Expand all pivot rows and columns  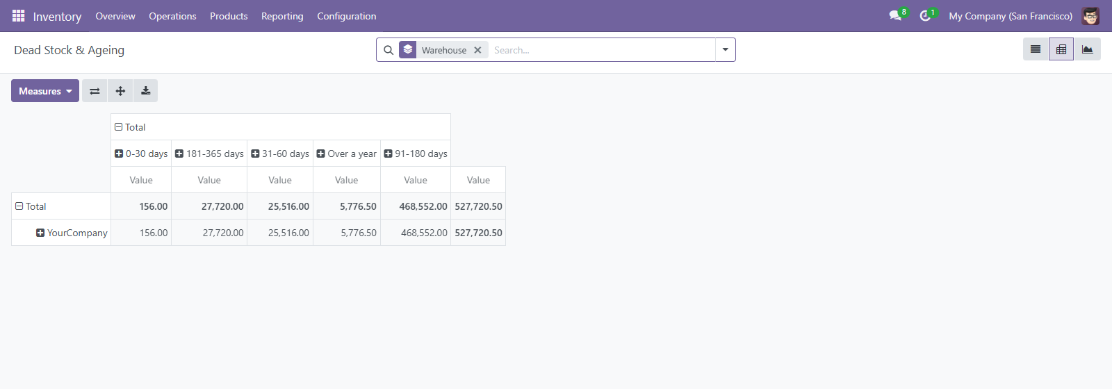(x=120, y=91)
